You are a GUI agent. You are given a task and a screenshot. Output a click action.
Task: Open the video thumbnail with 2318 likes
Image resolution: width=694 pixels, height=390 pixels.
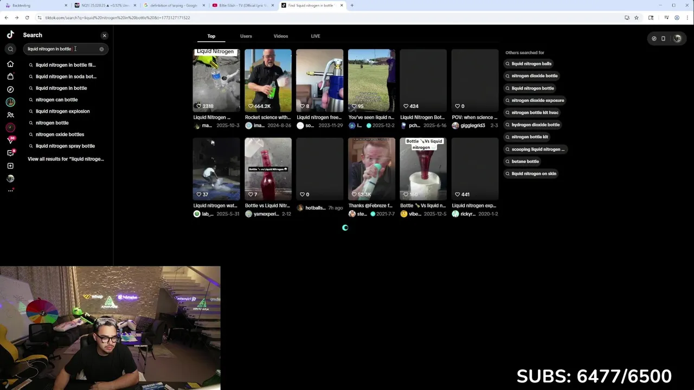(216, 80)
